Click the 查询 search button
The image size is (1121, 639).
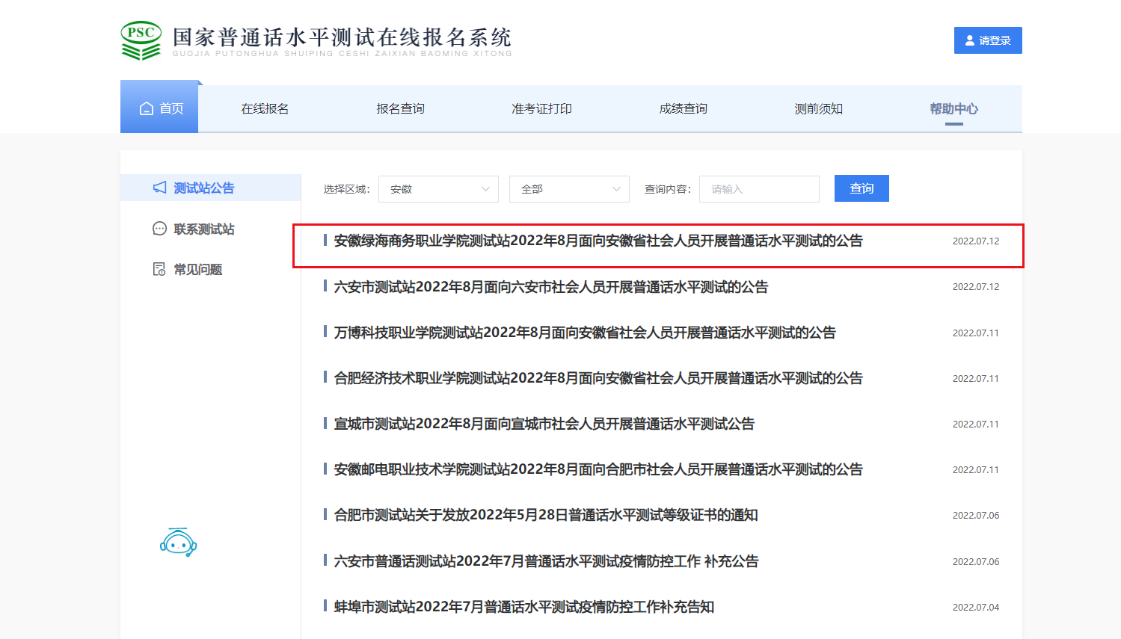click(x=862, y=188)
